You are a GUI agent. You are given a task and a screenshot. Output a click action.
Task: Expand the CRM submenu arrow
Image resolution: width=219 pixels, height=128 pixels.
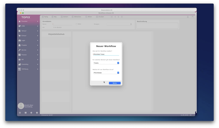38,26
